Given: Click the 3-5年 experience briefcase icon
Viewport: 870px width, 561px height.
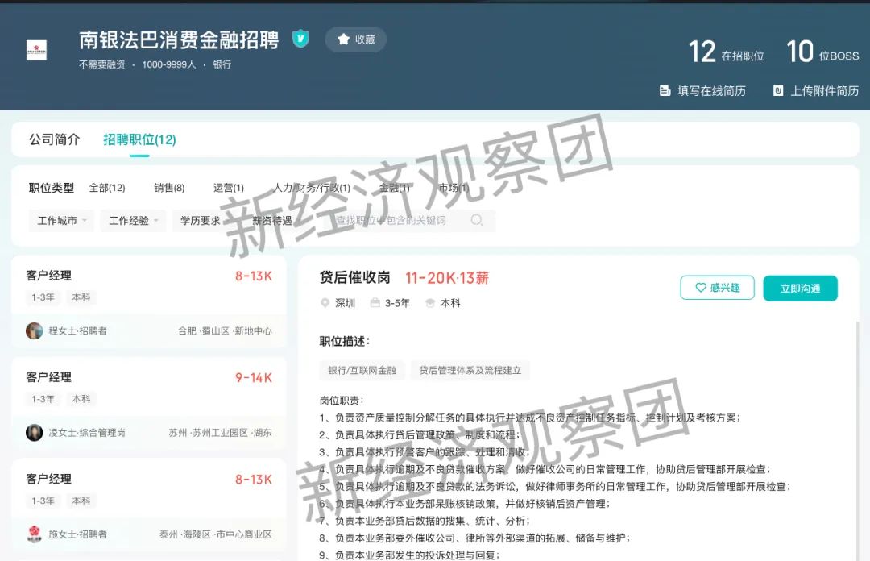Looking at the screenshot, I should 375,303.
